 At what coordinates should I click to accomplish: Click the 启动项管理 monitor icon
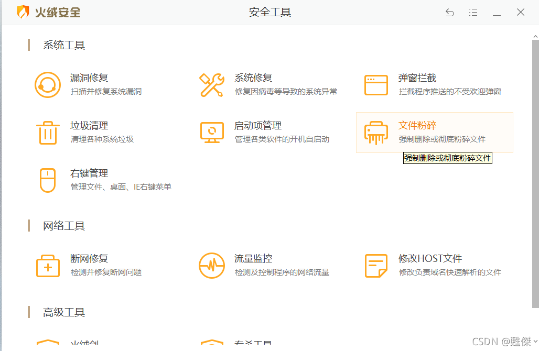(212, 133)
